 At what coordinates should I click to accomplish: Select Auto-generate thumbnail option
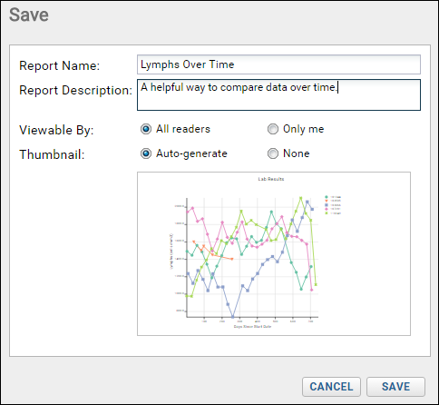[x=146, y=153]
